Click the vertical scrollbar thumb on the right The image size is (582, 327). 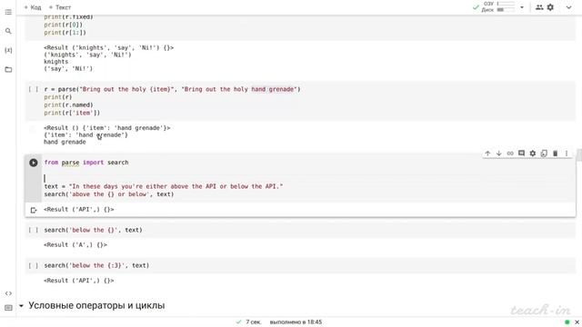click(x=579, y=154)
